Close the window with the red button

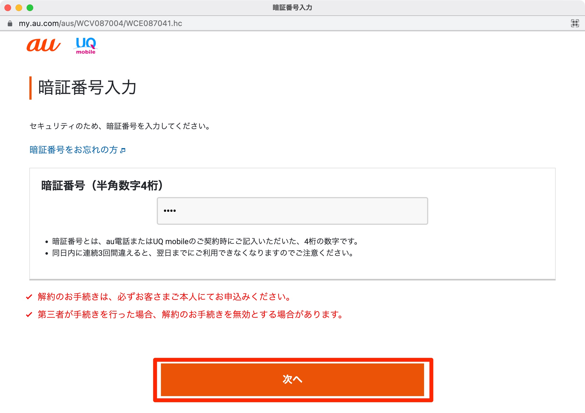click(x=8, y=8)
